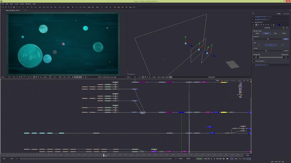Click the Range Max value field
Screen dimensions: 291x163
(285, 57)
